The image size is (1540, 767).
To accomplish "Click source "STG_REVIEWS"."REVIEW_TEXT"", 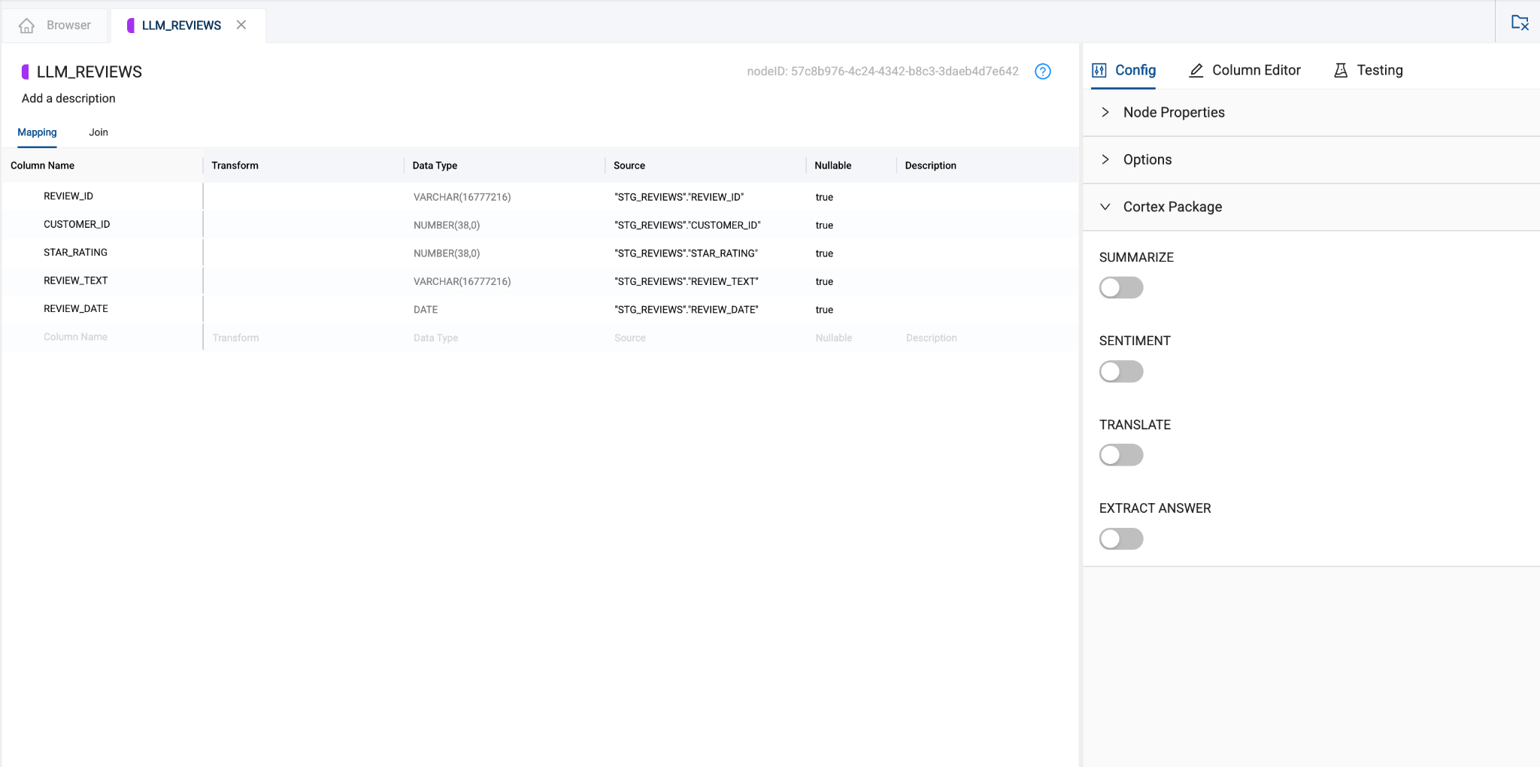I will coord(687,282).
